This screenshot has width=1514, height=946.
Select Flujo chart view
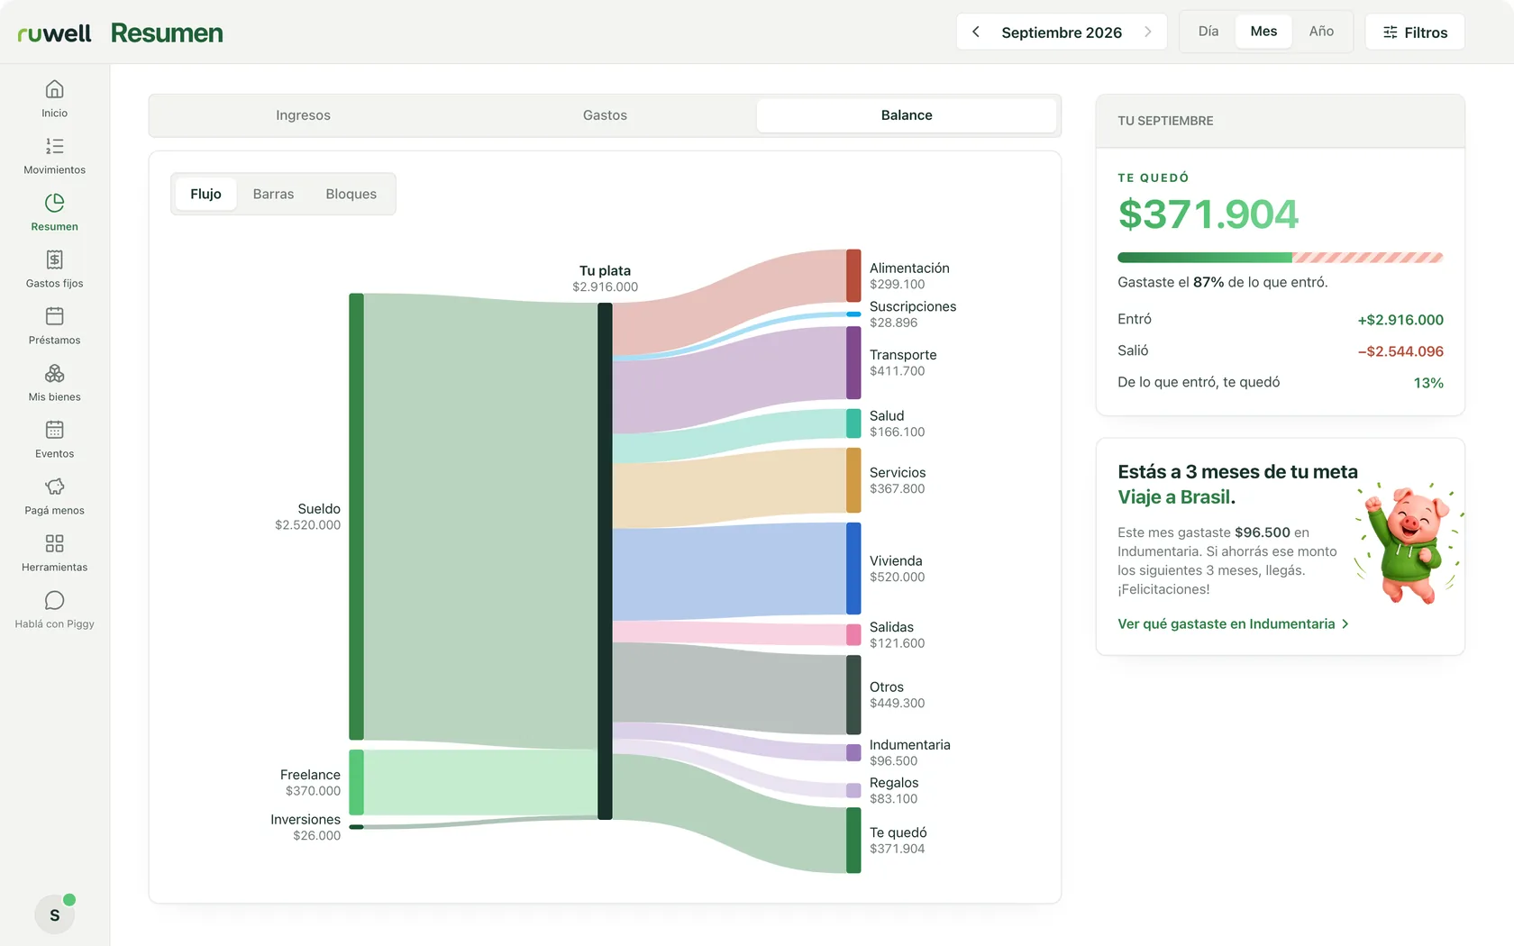(205, 194)
